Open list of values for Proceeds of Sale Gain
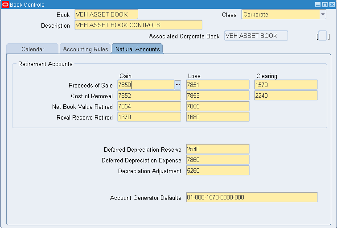This screenshot has width=337, height=228. pos(178,85)
